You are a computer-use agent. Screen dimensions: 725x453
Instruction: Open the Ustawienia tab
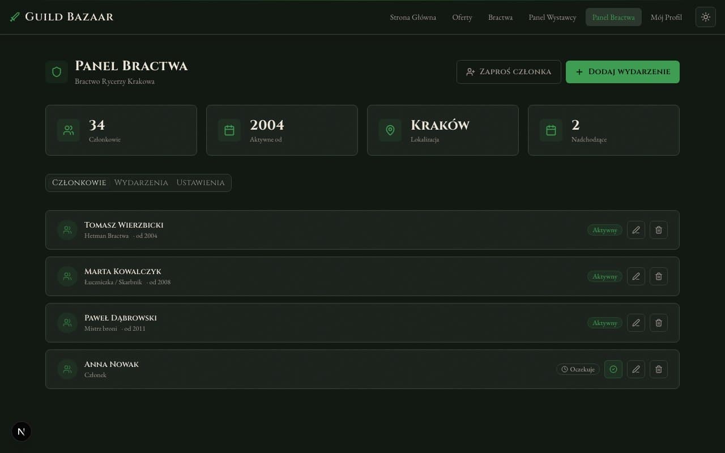201,183
